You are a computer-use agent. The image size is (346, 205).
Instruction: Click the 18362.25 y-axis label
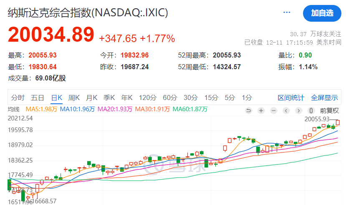pos(20,160)
